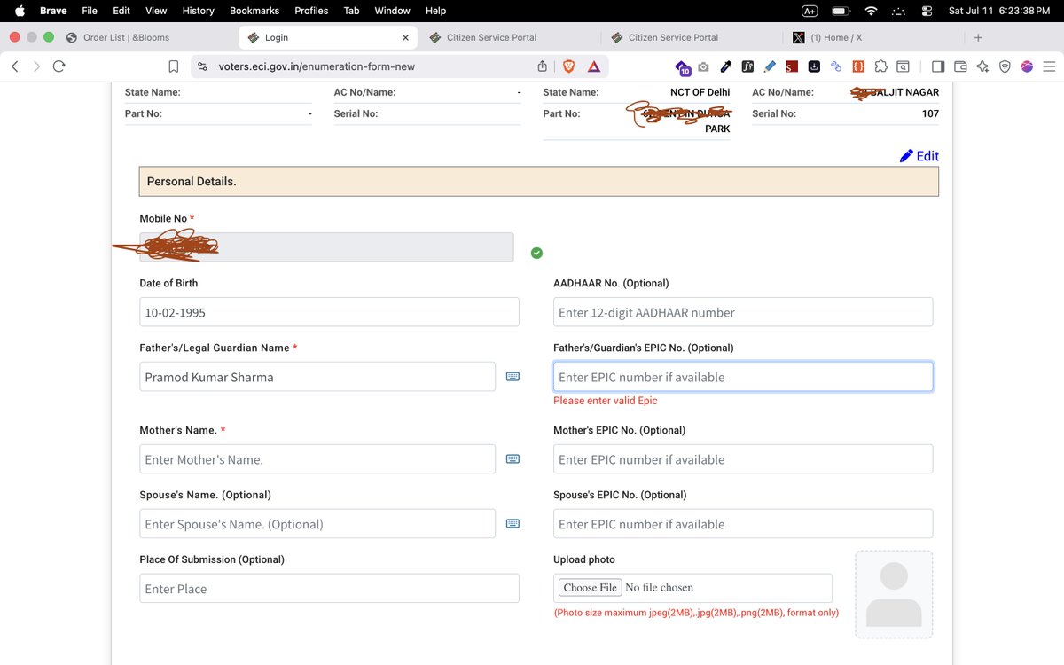Click the Date of Birth field
This screenshot has width=1064, height=665.
[329, 312]
